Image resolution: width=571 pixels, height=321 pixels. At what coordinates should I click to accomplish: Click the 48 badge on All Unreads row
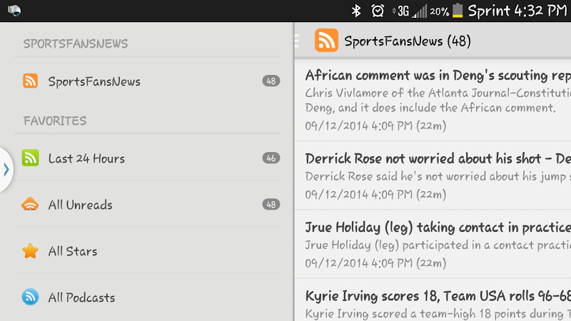271,204
